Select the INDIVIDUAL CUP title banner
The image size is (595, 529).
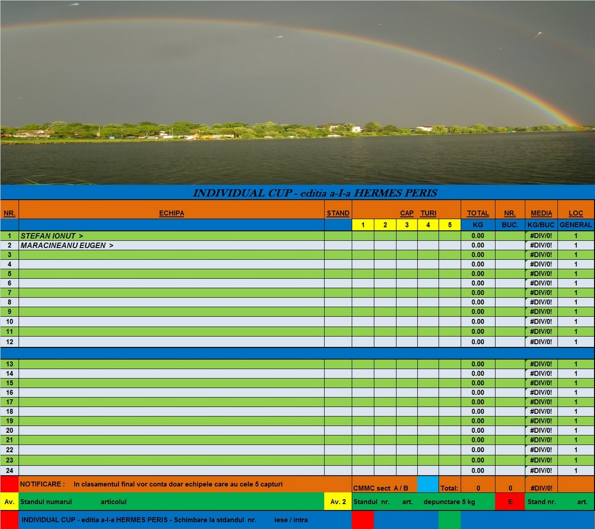[x=315, y=193]
